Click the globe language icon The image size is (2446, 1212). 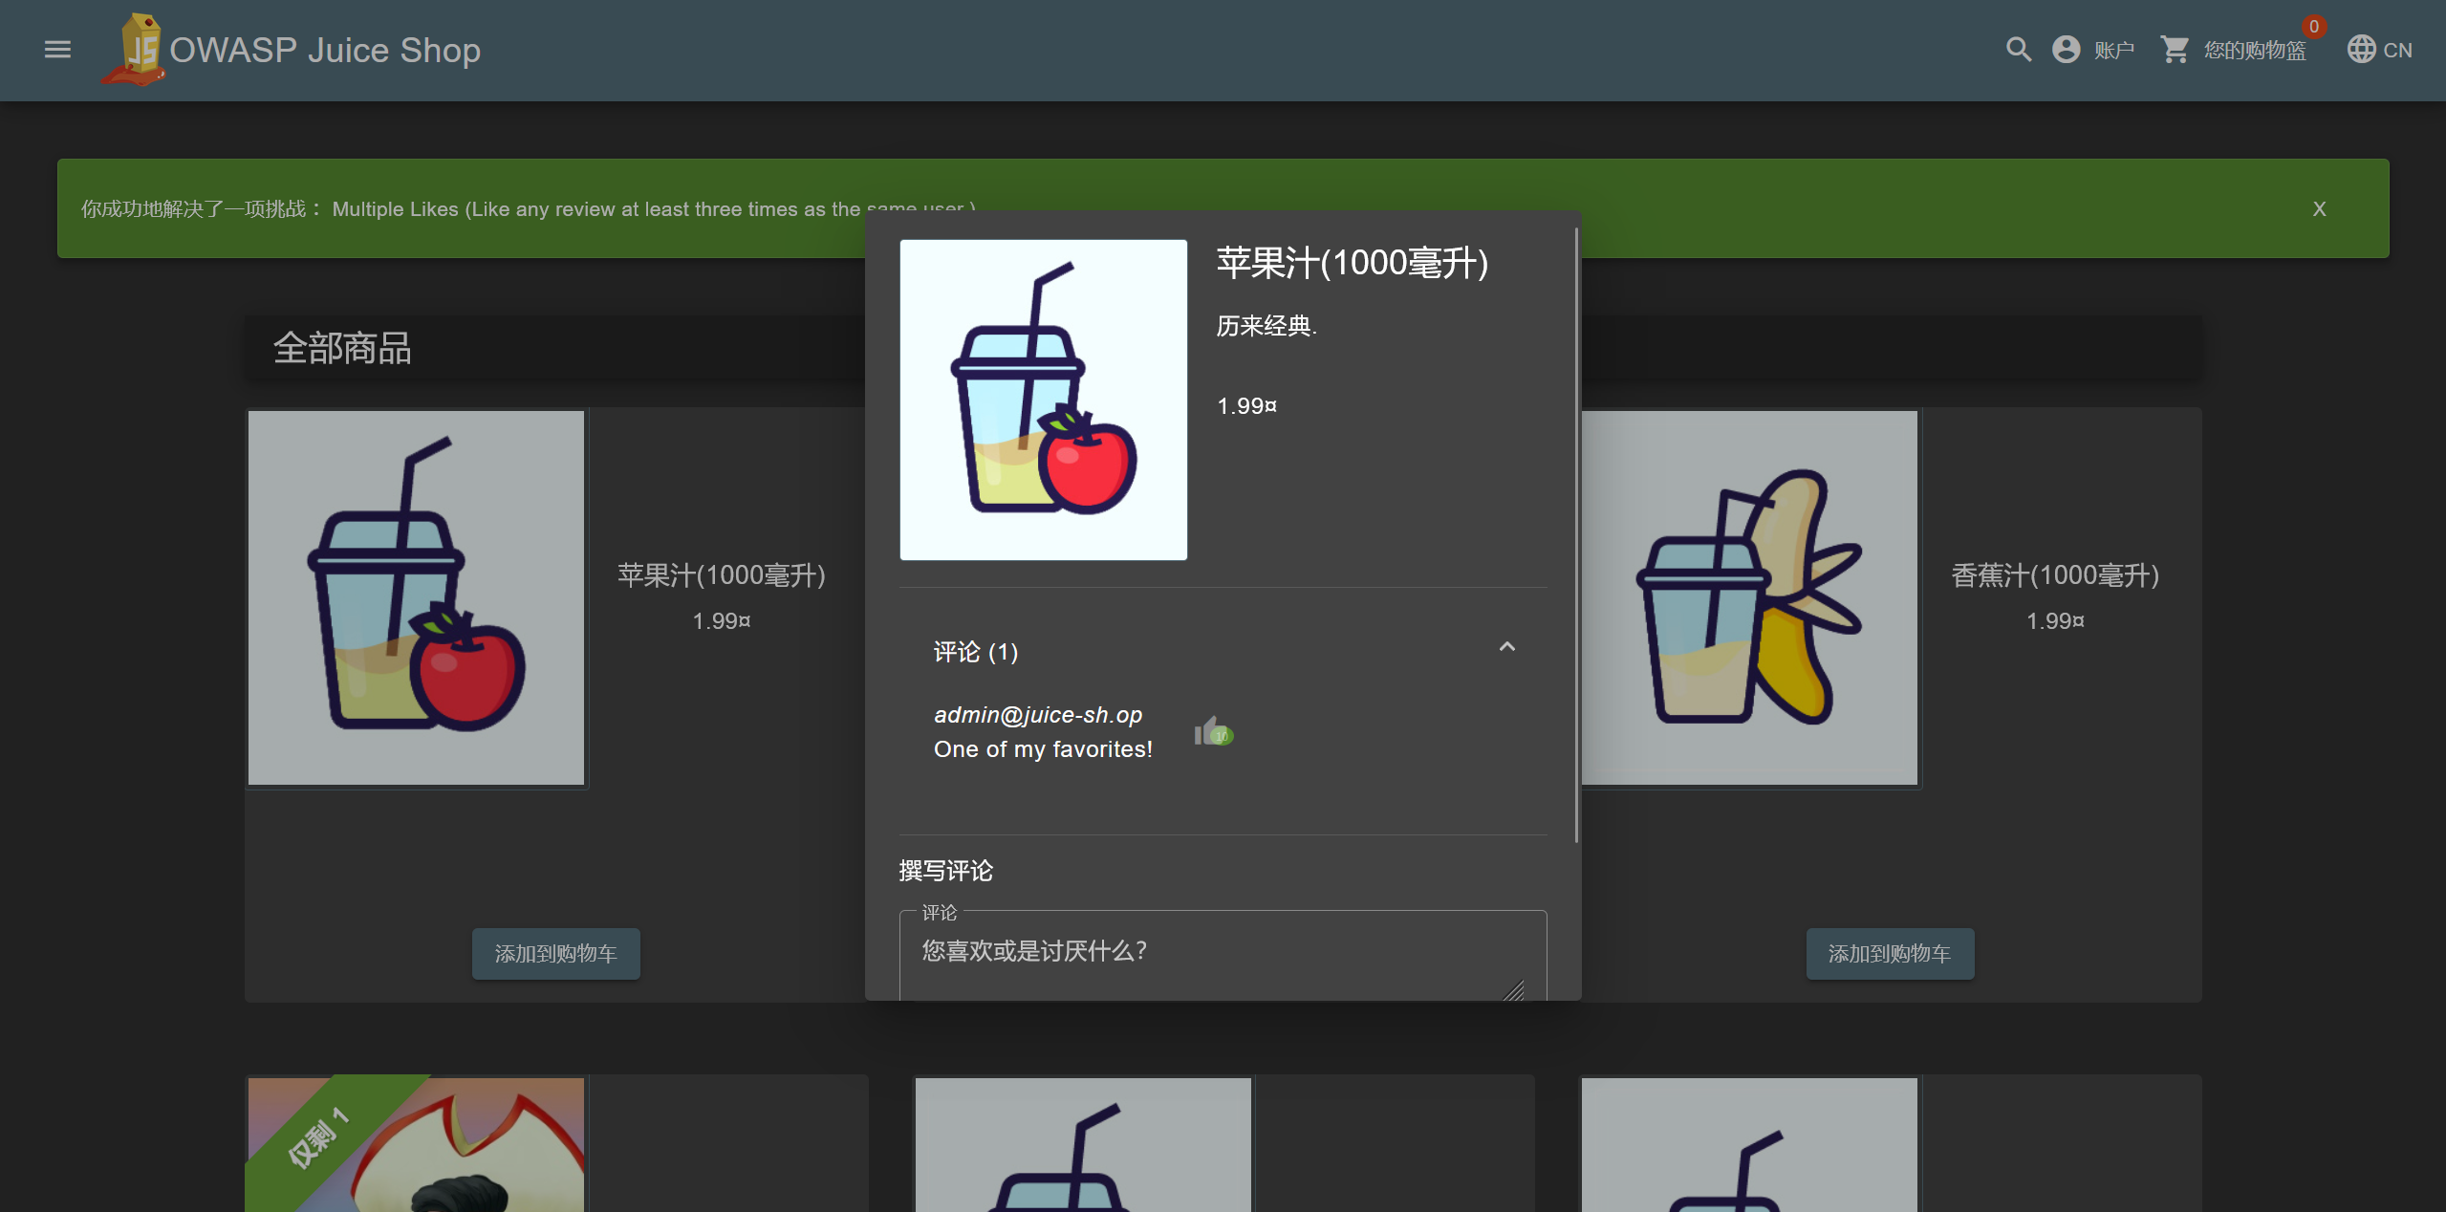[2361, 50]
